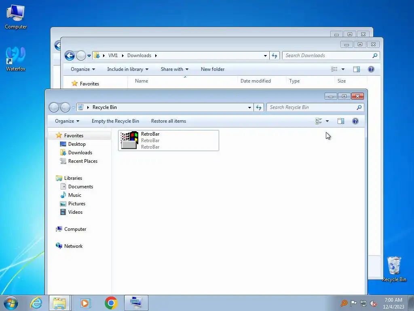Open the Windows Start menu
The width and height of the screenshot is (414, 311).
(11, 303)
